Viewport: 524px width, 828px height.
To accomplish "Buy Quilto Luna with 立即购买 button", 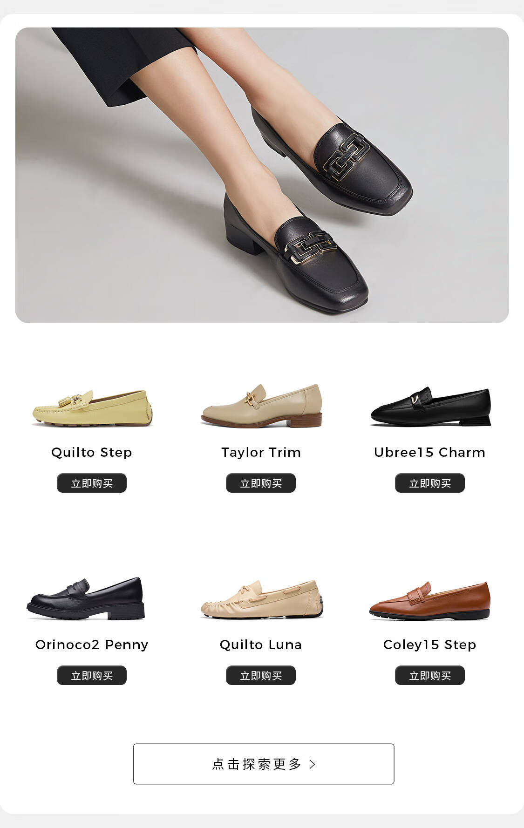I will (x=261, y=675).
